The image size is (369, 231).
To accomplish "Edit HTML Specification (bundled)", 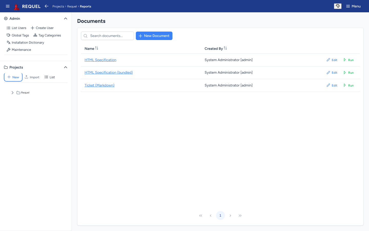I will pyautogui.click(x=332, y=73).
